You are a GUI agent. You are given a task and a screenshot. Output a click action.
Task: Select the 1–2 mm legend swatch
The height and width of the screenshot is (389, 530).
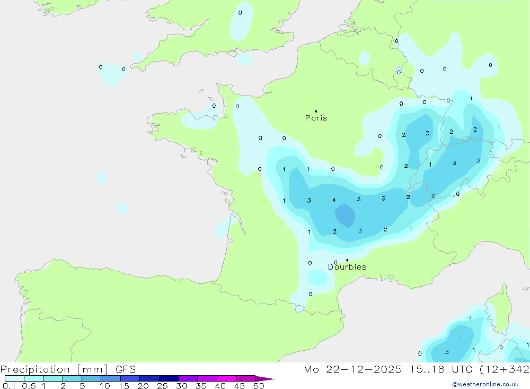(x=53, y=378)
